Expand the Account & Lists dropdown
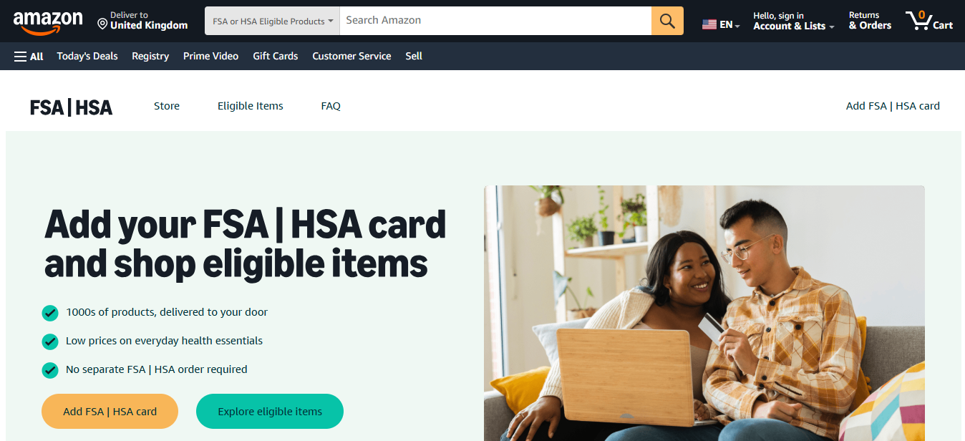Image resolution: width=965 pixels, height=441 pixels. [794, 21]
